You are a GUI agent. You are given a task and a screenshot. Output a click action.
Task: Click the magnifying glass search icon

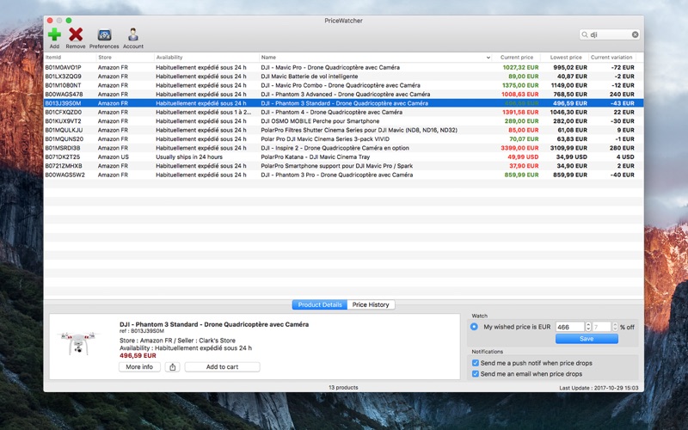[585, 35]
